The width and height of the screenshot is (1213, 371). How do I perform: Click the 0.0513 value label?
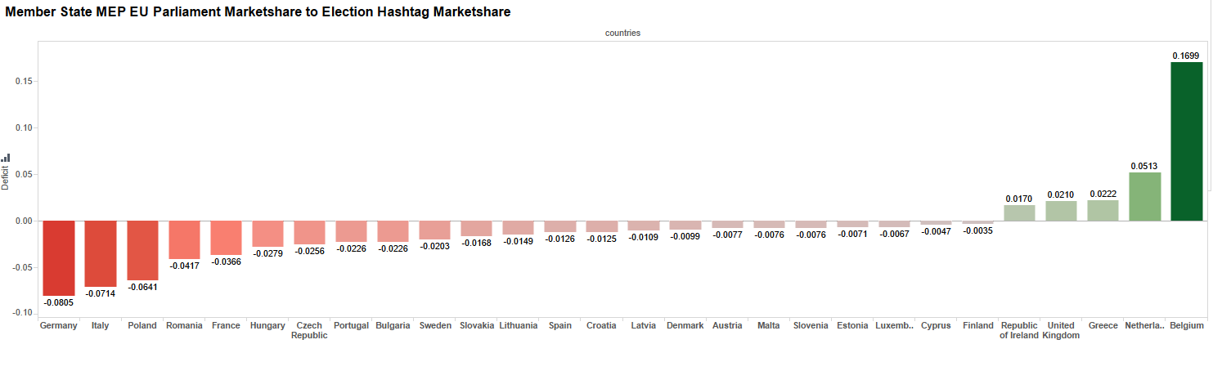1144,166
